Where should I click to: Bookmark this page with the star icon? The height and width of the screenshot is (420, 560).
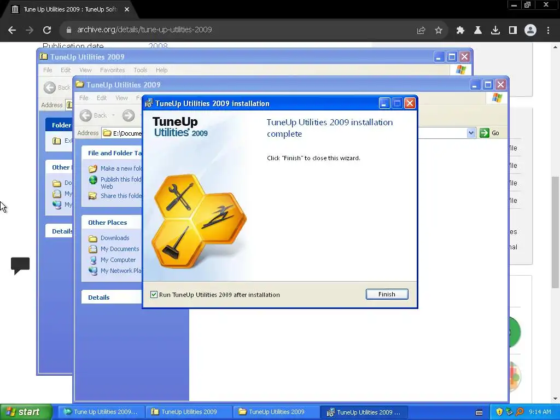439,31
